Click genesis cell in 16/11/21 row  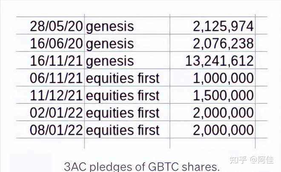(127, 60)
